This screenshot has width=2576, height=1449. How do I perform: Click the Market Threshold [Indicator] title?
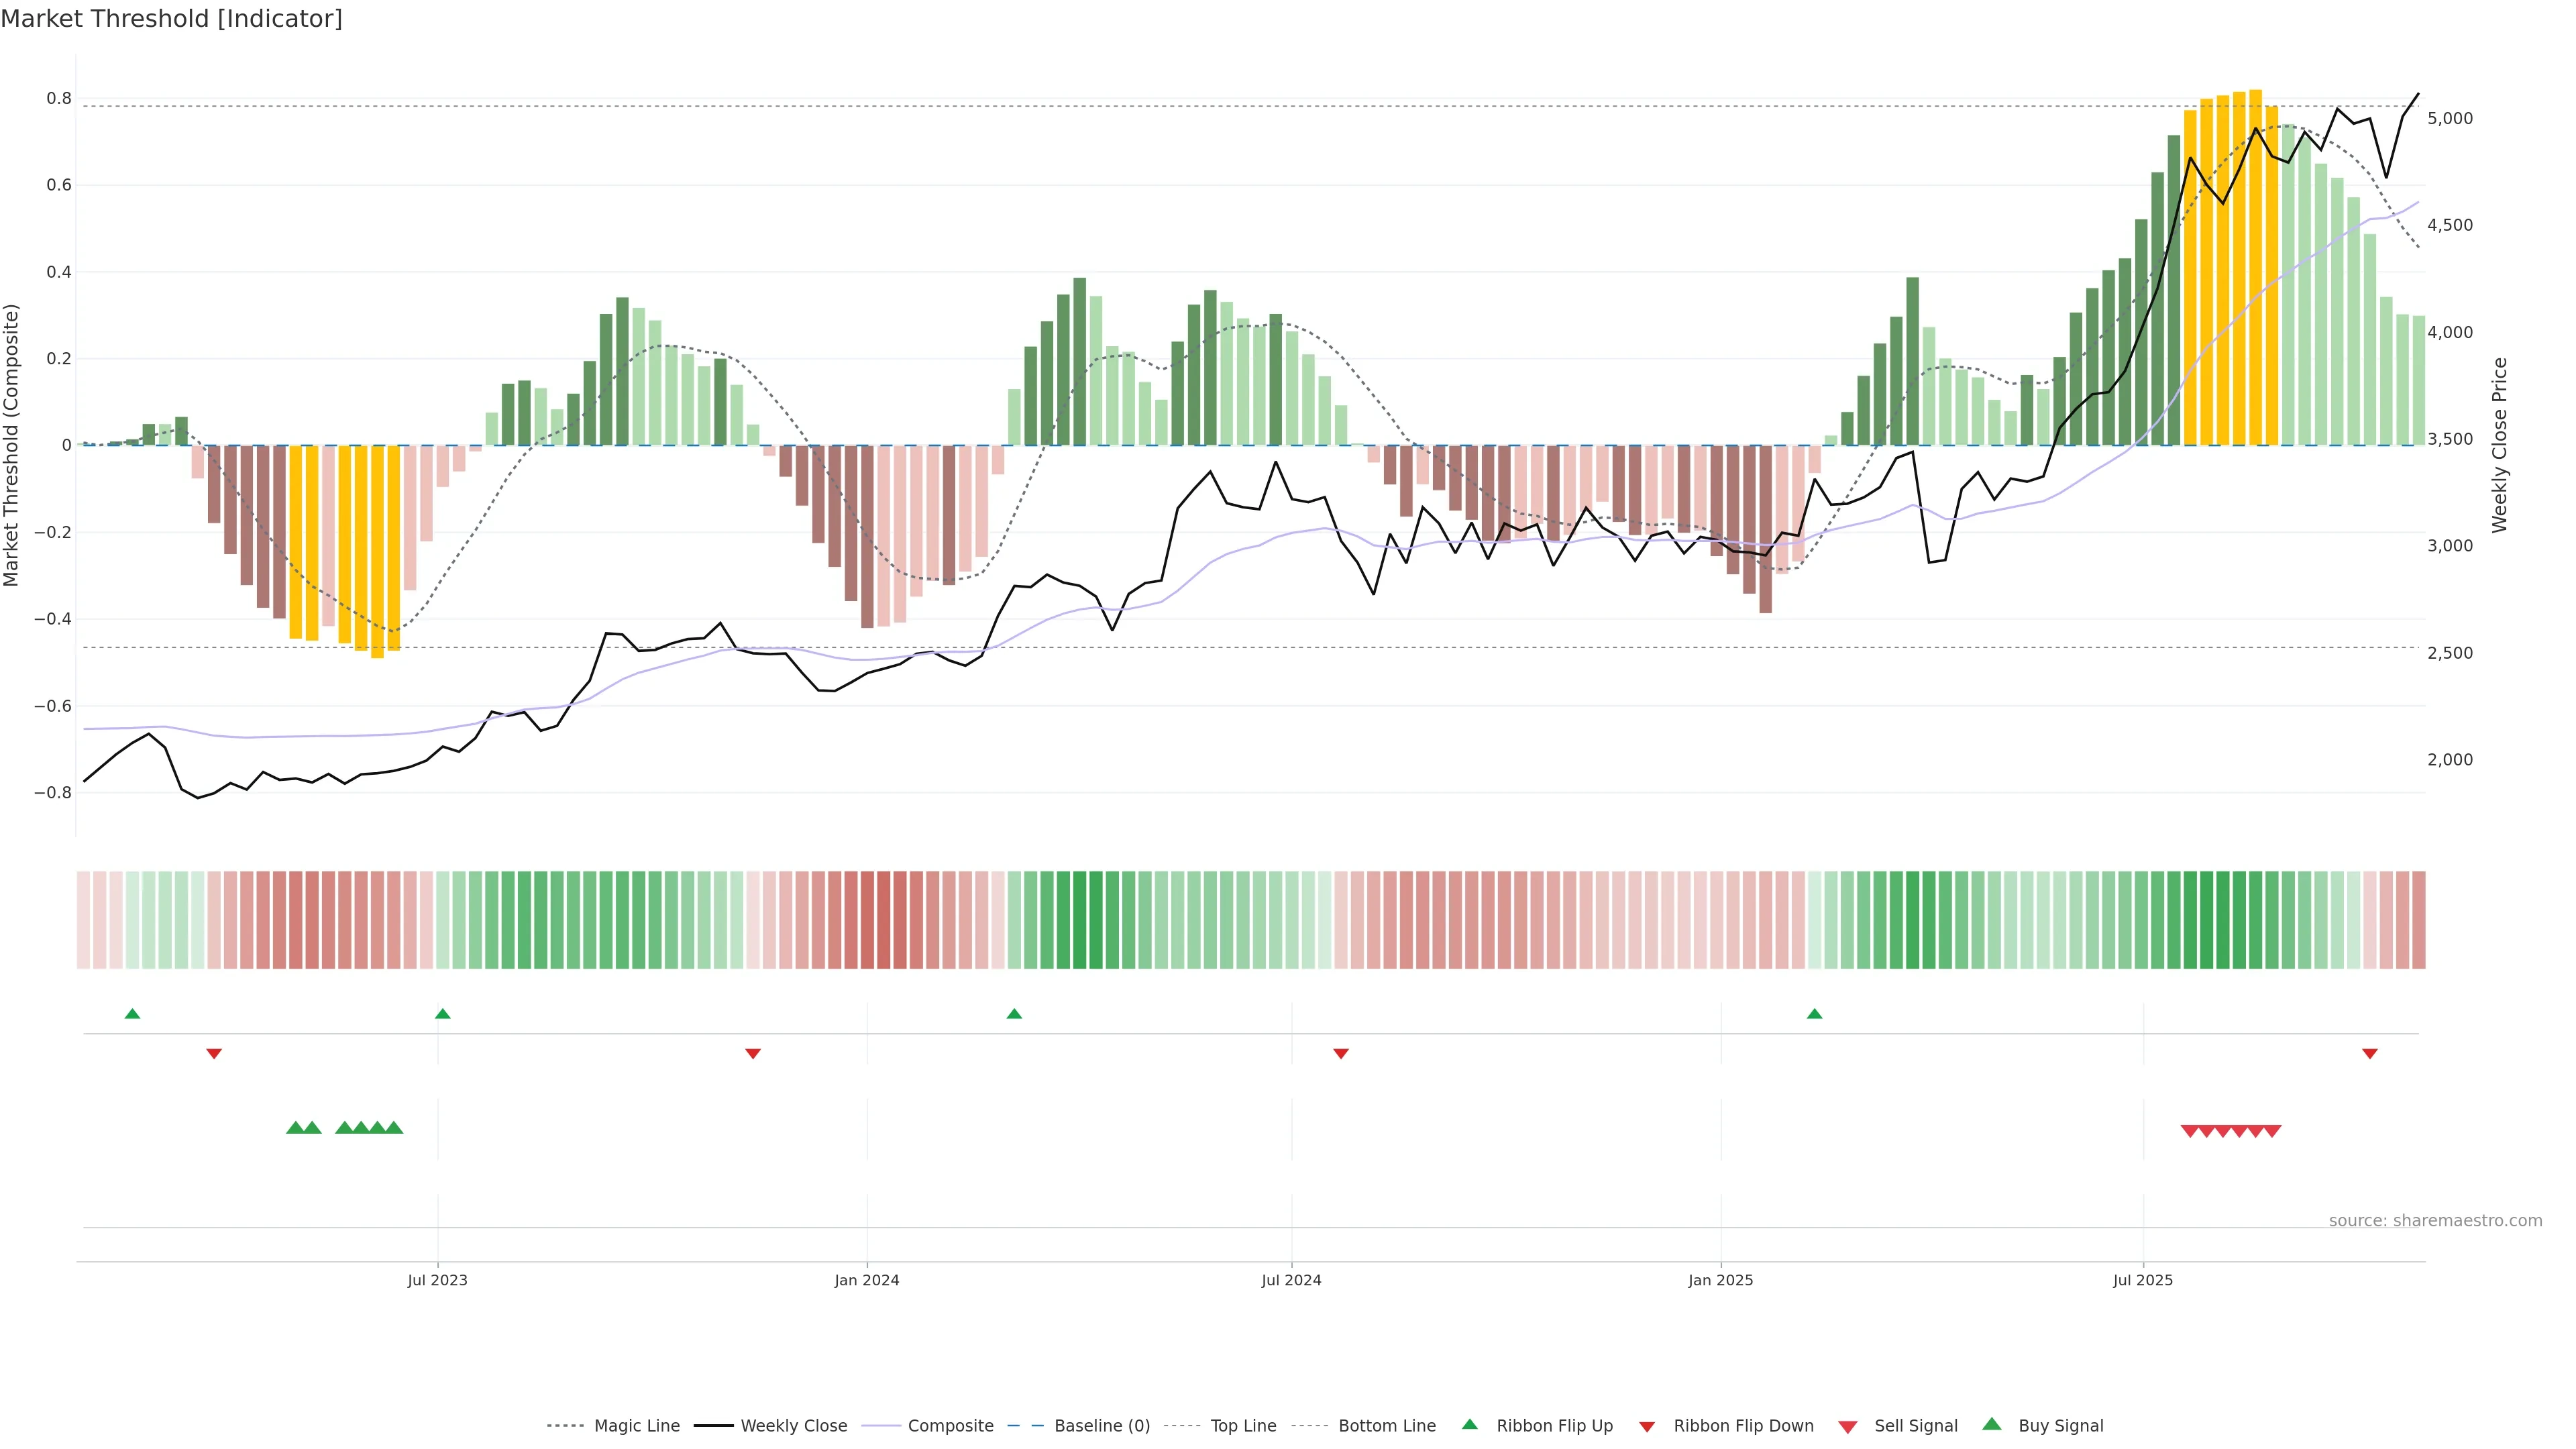(x=171, y=19)
